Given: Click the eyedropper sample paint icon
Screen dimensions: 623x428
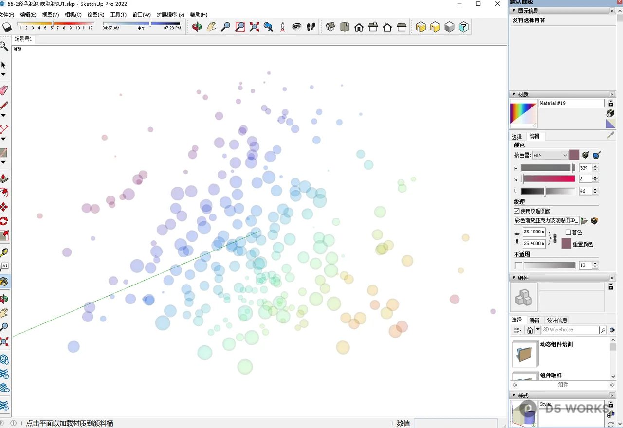Looking at the screenshot, I should (x=611, y=135).
